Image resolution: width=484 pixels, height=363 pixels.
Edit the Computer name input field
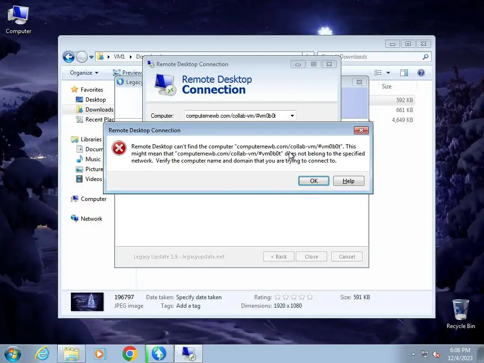(236, 116)
